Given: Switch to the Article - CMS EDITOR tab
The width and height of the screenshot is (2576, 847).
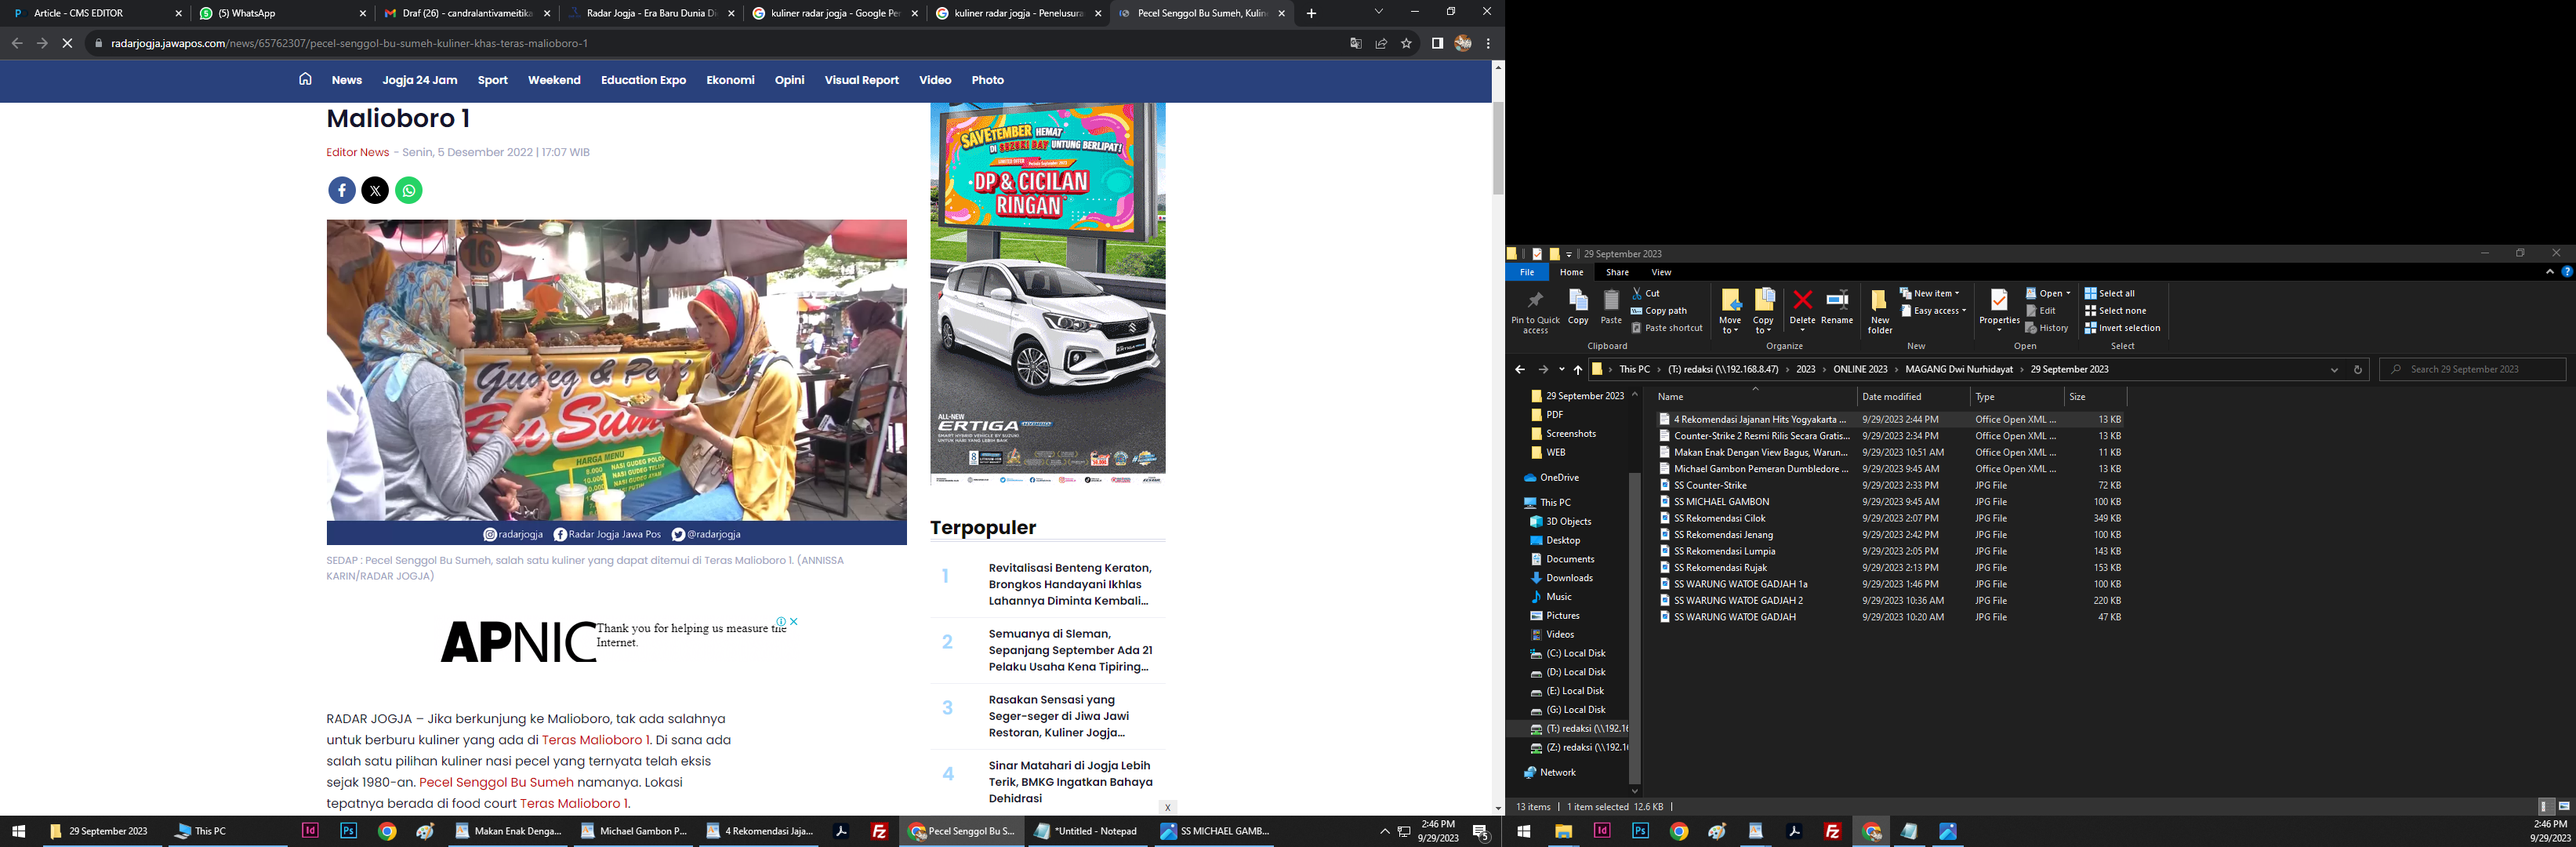Looking at the screenshot, I should click(x=96, y=13).
